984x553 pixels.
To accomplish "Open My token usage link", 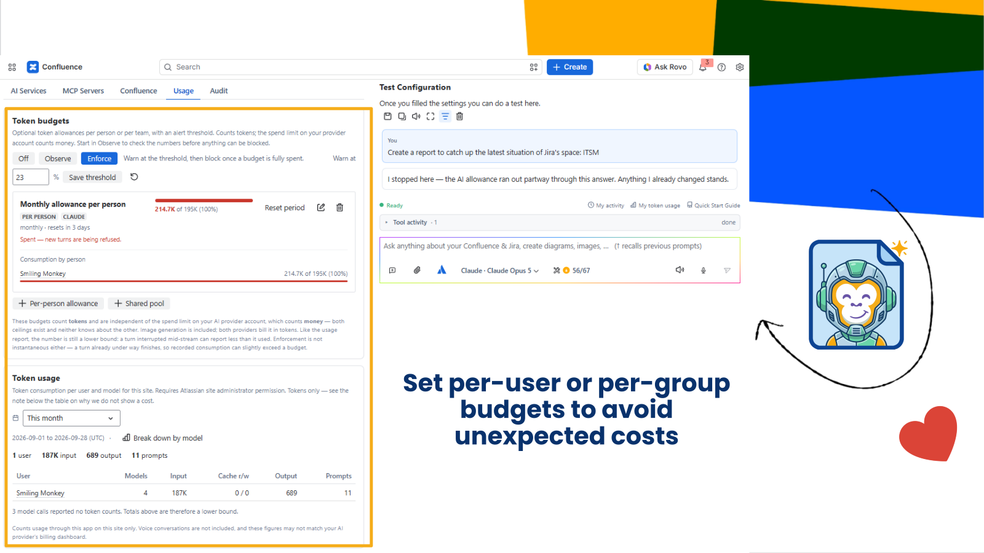I will click(x=655, y=206).
